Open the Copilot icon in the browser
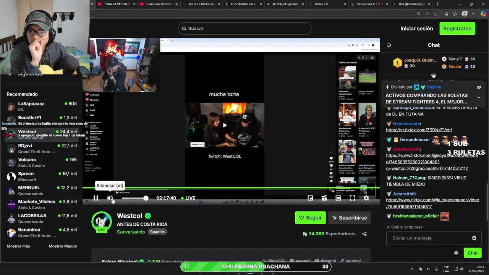The width and height of the screenshot is (489, 275). (x=483, y=14)
